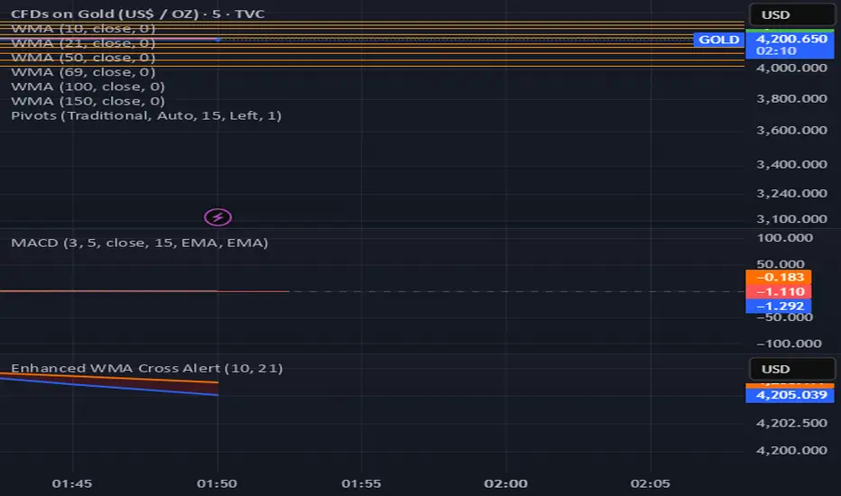Click the 02:05 time axis label
This screenshot has height=496, width=841.
(650, 483)
